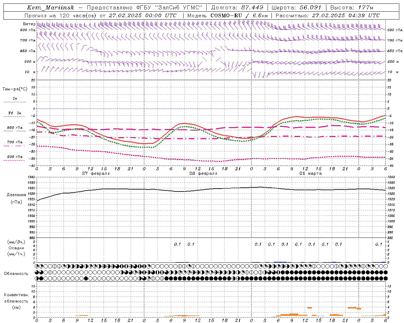The width and height of the screenshot is (404, 323).
Task: Click the Осадки precipitation panel label
Action: tap(16, 248)
